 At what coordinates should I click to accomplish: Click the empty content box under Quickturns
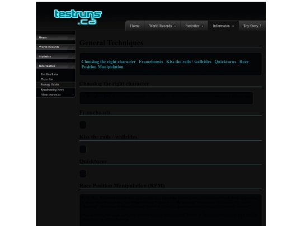pos(83,174)
